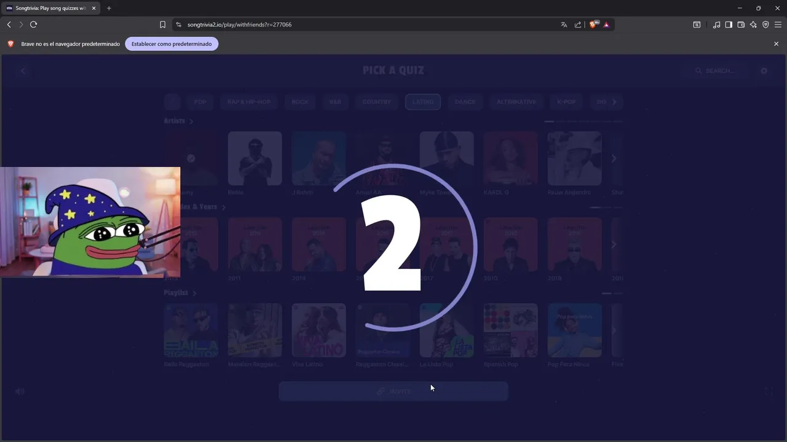Open site settings icon beside the URL
787x442 pixels.
(x=179, y=25)
